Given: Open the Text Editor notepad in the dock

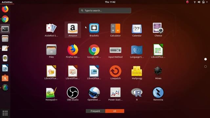Looking at the screenshot, I should 5,48.
